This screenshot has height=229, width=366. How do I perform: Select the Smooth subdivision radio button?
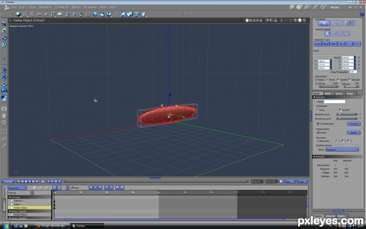(x=340, y=110)
